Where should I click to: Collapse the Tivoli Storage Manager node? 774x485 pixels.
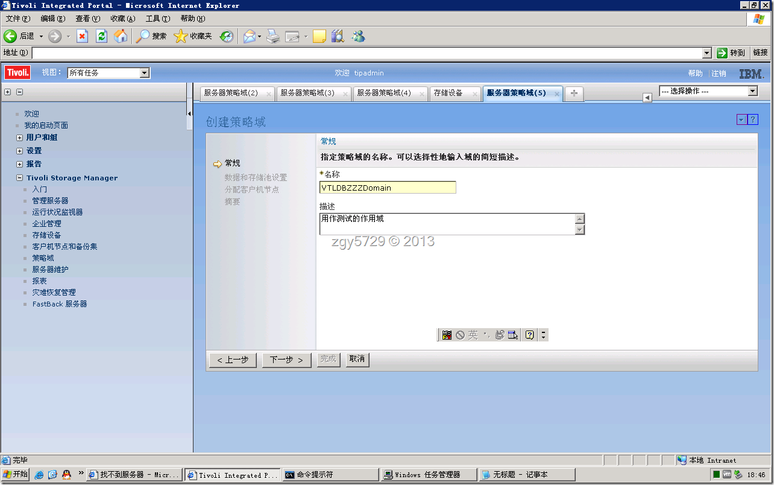coord(20,178)
